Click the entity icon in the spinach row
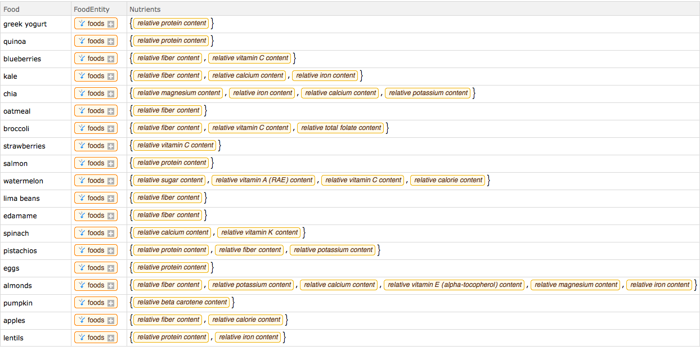The height and width of the screenshot is (355, 700). 82,233
